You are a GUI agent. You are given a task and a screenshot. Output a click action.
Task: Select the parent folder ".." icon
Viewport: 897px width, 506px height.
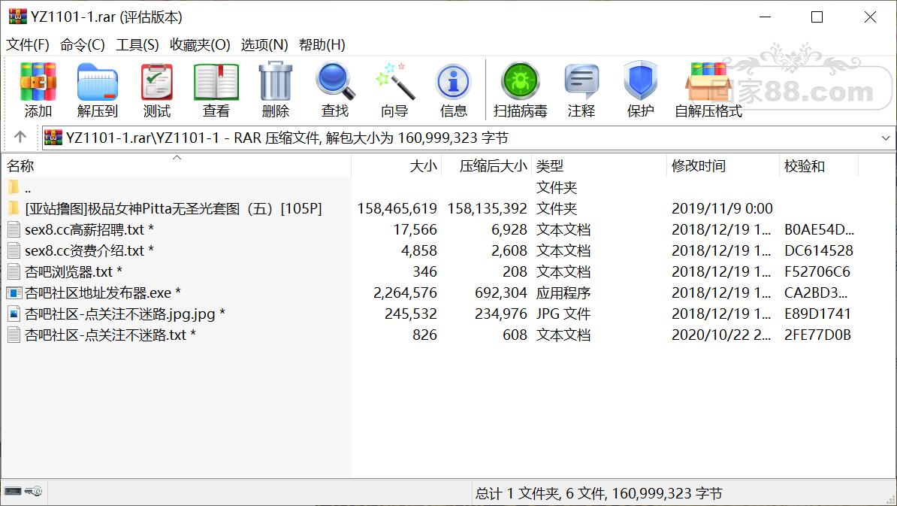click(14, 187)
